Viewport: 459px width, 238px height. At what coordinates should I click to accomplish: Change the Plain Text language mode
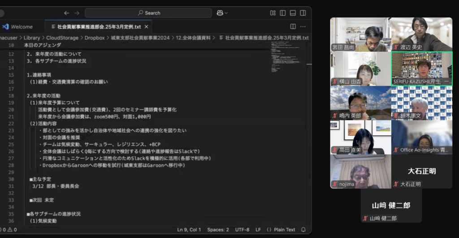click(281, 230)
